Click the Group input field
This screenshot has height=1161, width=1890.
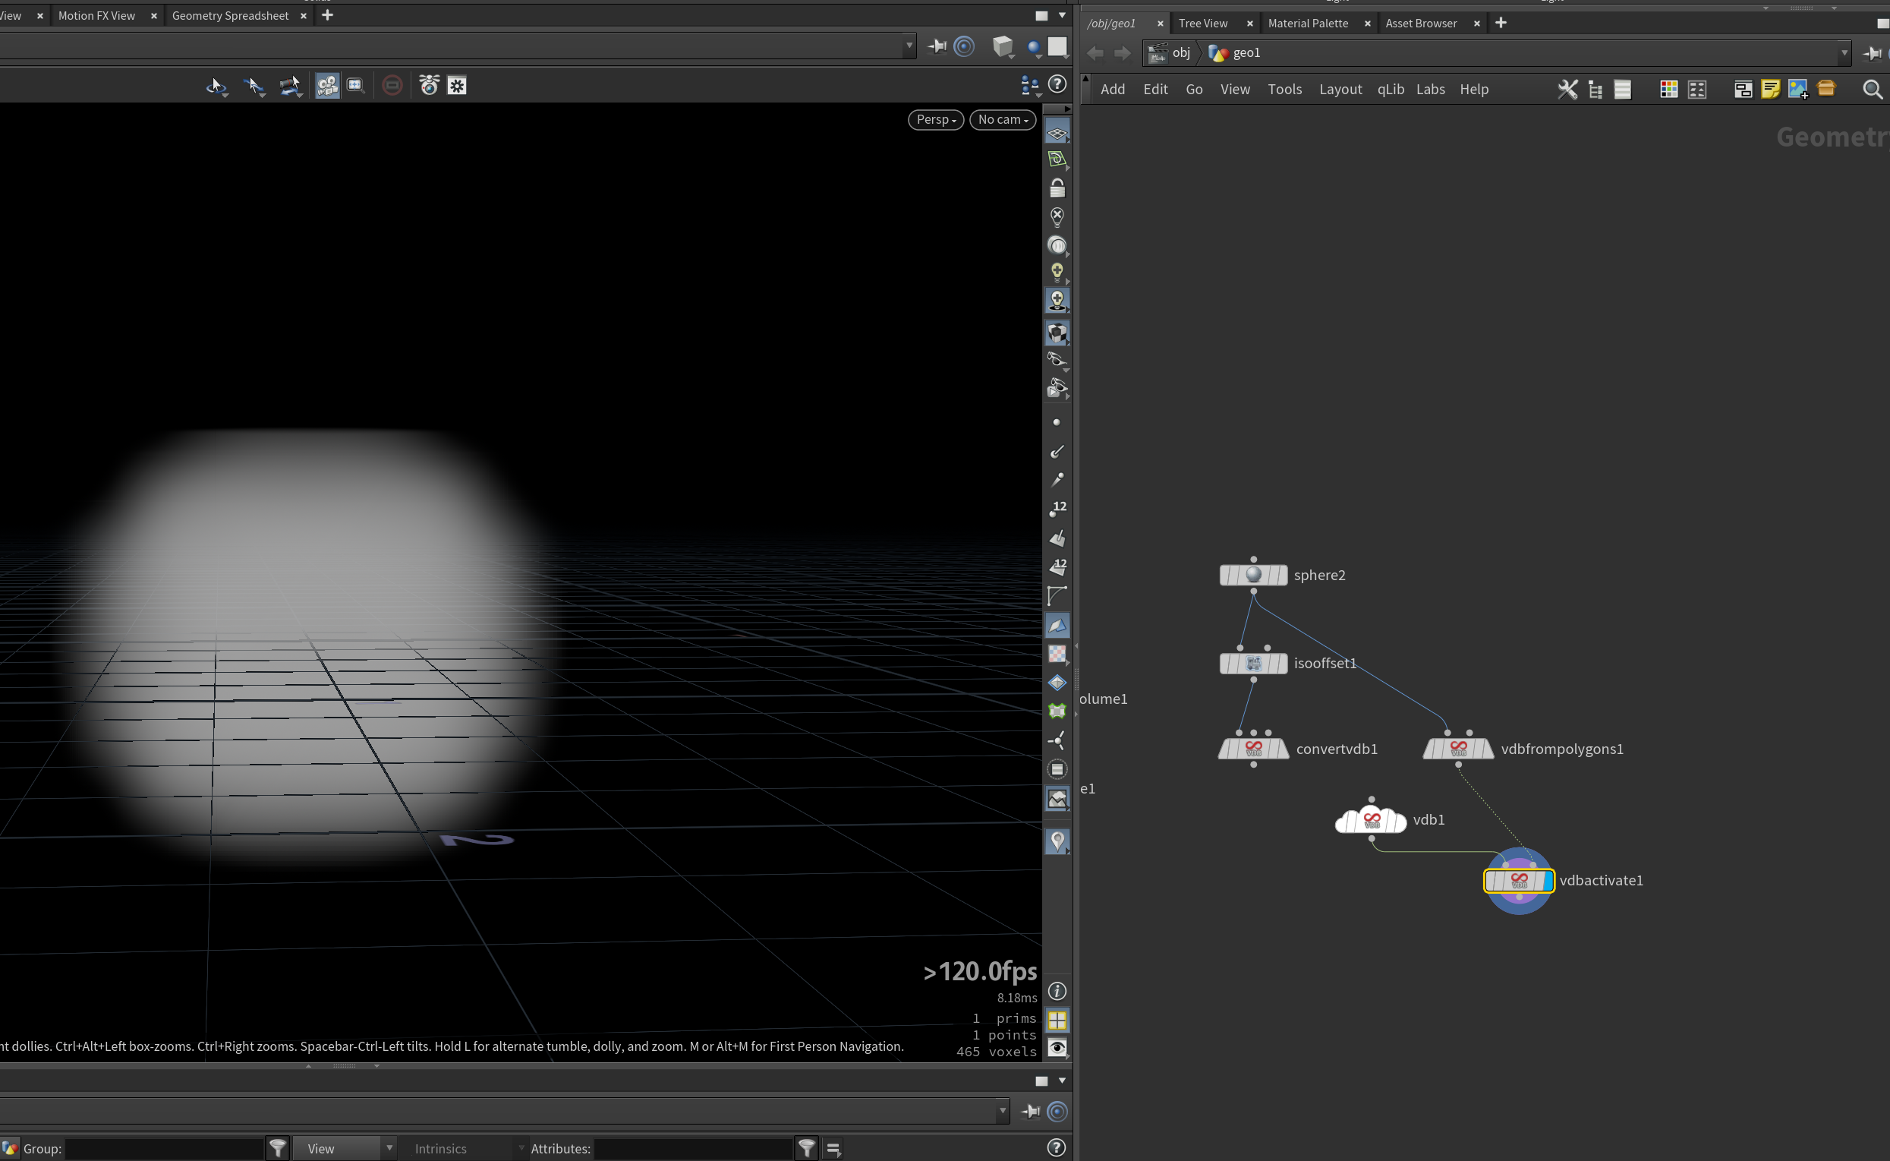pos(164,1149)
